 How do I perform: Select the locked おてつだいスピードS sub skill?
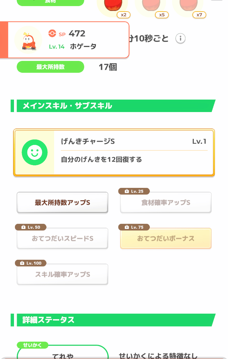[x=62, y=238]
